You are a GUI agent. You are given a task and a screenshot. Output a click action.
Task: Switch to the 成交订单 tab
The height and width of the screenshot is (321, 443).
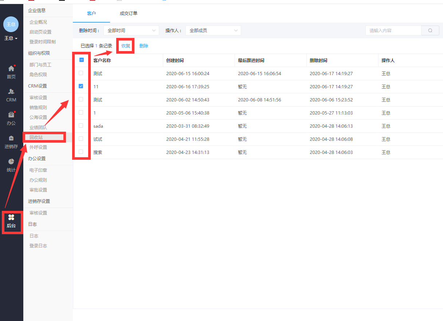[x=129, y=13]
